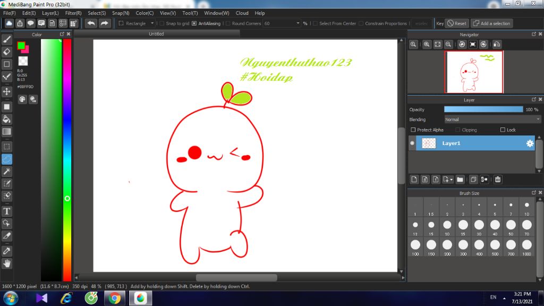Switch to the Untitled canvas tab
The image size is (544, 306).
click(156, 33)
